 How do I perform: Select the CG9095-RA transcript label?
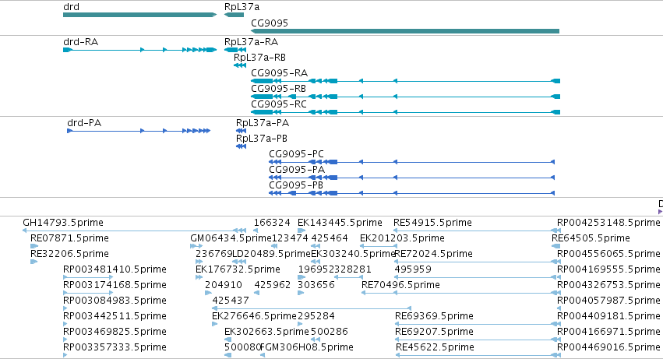point(279,73)
